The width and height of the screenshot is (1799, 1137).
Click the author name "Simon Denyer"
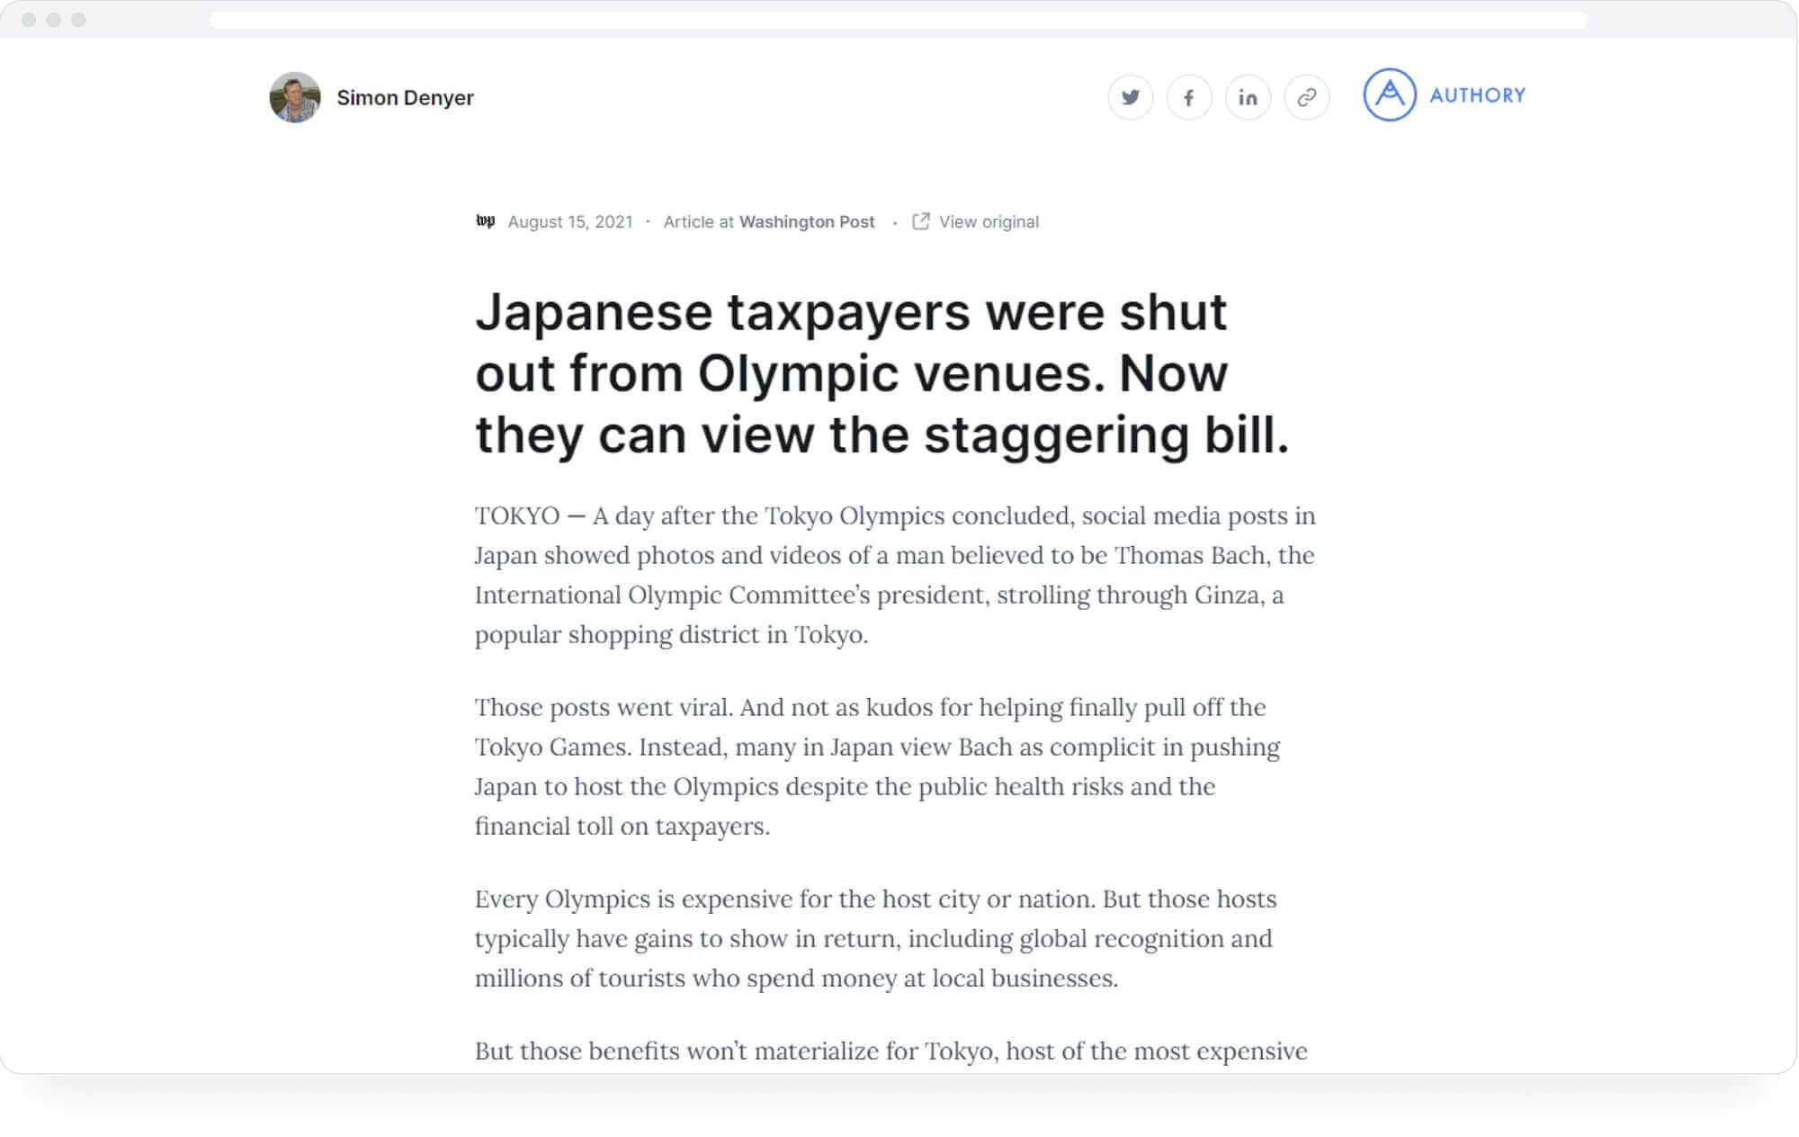click(405, 97)
